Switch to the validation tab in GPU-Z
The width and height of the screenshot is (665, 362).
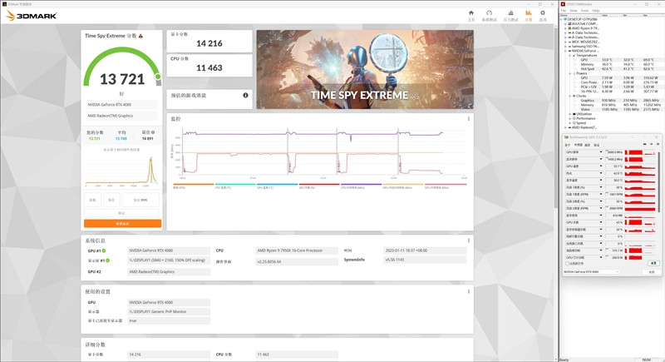596,145
